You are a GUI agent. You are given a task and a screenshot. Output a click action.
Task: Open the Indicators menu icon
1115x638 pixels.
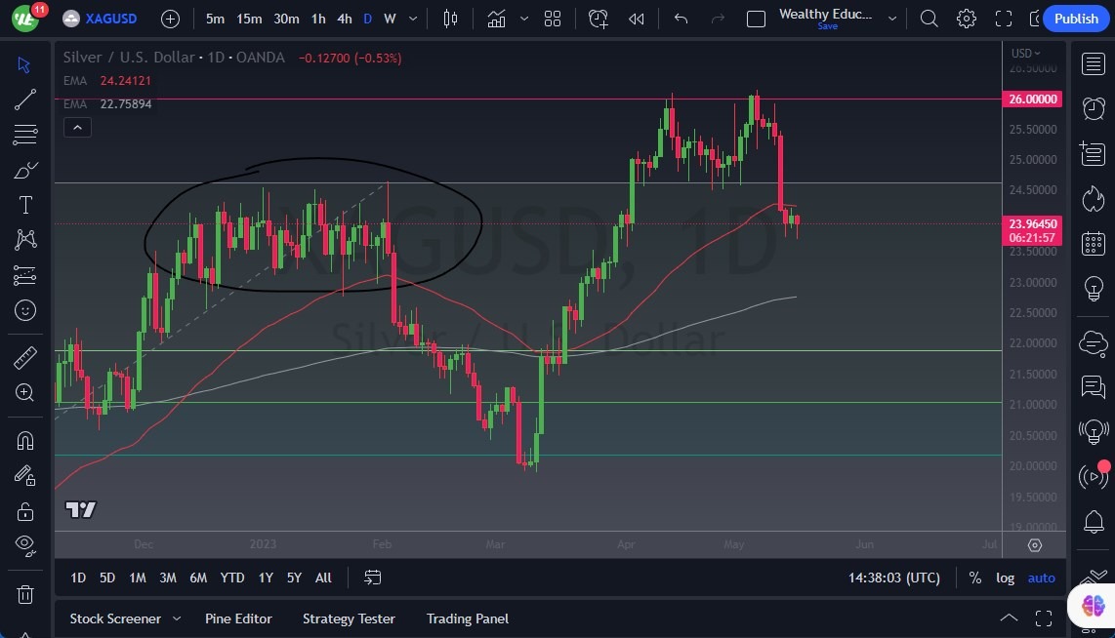tap(496, 20)
